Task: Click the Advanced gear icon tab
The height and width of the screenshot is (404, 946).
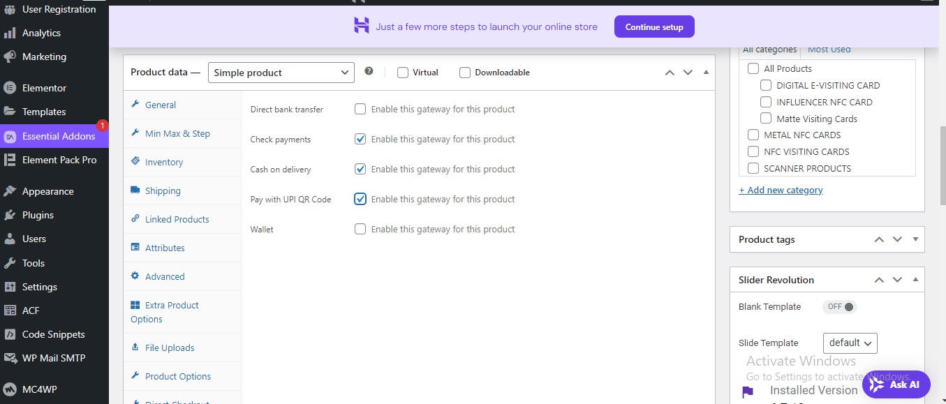Action: (x=135, y=276)
